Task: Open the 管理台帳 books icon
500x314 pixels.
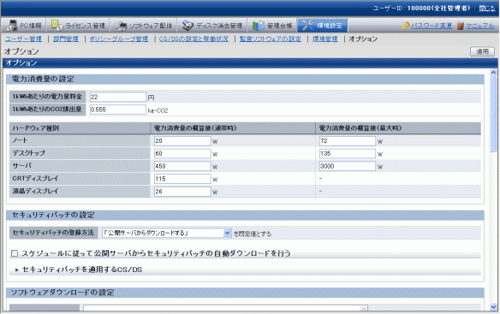Action: point(259,26)
